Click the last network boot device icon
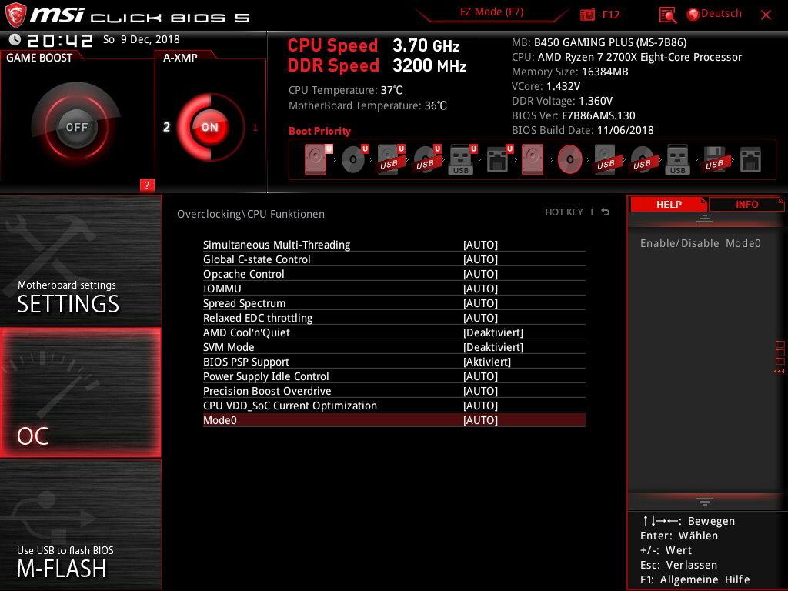Screen dimensions: 788x591 (750, 160)
